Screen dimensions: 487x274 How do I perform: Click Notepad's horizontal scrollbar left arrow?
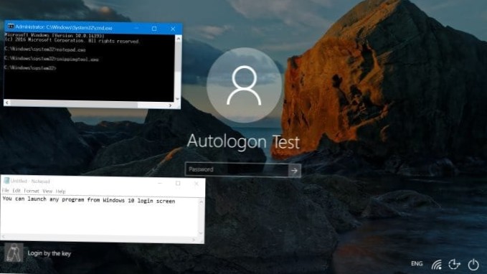pyautogui.click(x=4, y=237)
